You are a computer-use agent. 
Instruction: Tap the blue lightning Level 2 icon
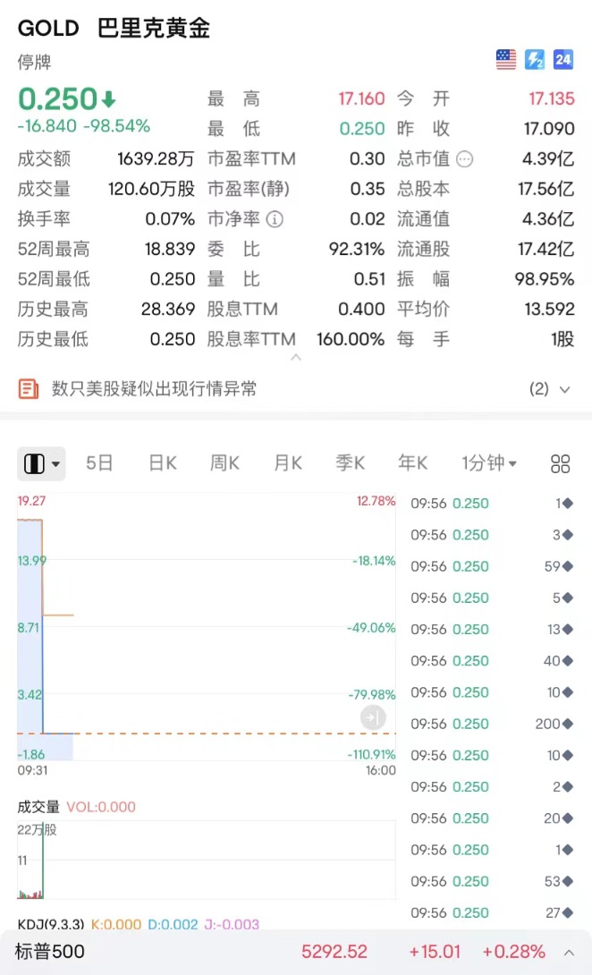pyautogui.click(x=535, y=60)
